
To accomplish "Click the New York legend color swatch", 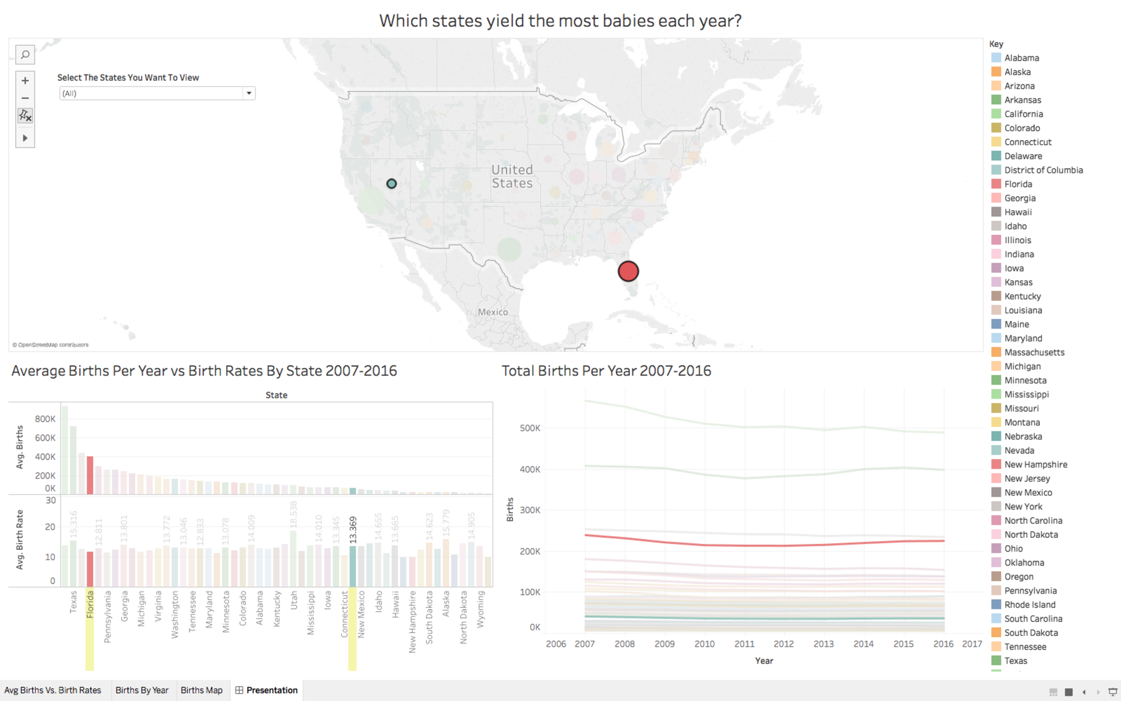I will (x=996, y=507).
